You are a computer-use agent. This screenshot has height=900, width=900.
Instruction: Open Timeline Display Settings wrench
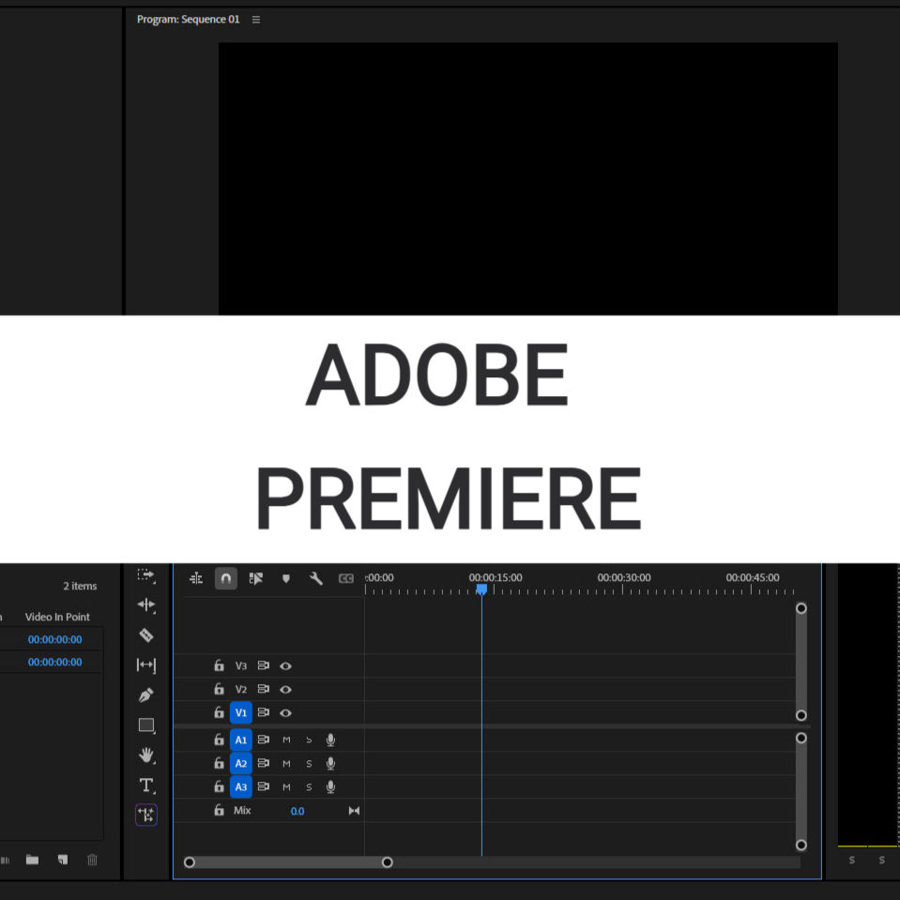(x=315, y=578)
